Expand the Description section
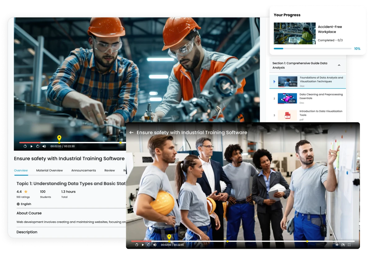Image resolution: width=372 pixels, height=261 pixels. tap(27, 232)
